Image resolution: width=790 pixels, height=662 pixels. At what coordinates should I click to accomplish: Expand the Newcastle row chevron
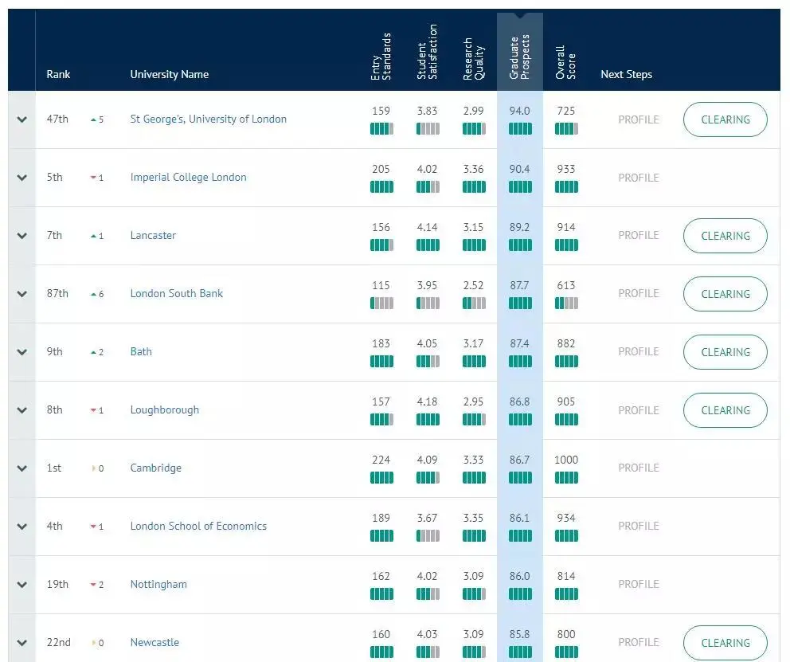(22, 643)
